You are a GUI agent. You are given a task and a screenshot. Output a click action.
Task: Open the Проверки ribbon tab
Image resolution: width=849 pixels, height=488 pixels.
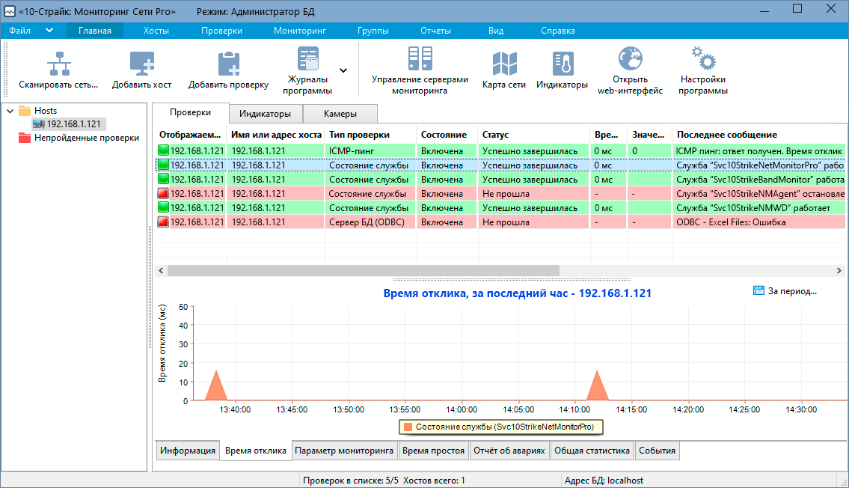(x=221, y=31)
